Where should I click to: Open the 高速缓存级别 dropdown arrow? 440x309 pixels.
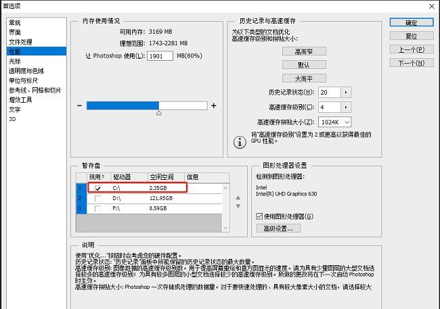346,107
